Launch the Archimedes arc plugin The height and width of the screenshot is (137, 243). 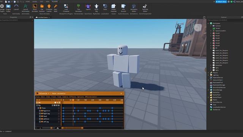point(16,7)
